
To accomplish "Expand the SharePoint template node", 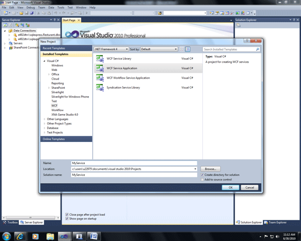I will click(49, 88).
